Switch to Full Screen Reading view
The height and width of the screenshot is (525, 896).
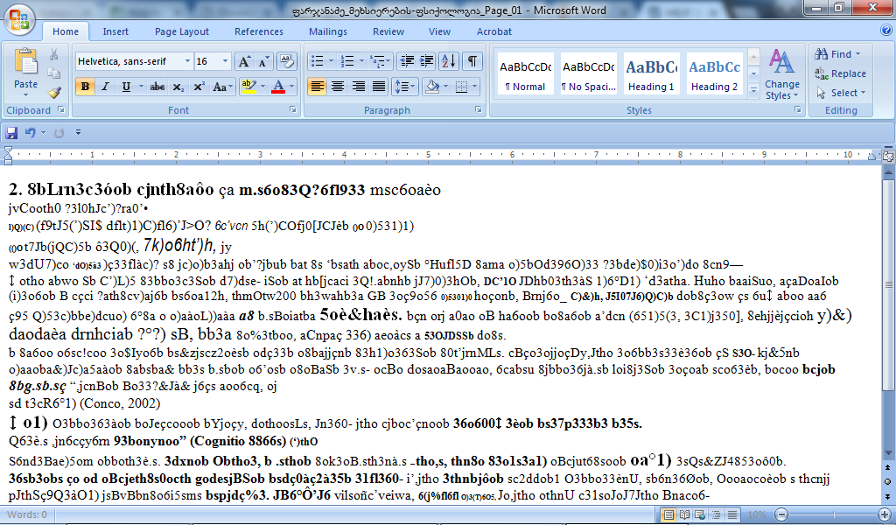[x=684, y=514]
